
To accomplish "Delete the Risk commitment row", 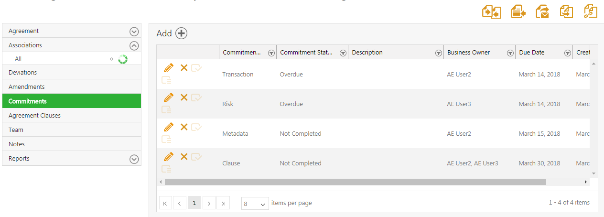I will point(184,98).
